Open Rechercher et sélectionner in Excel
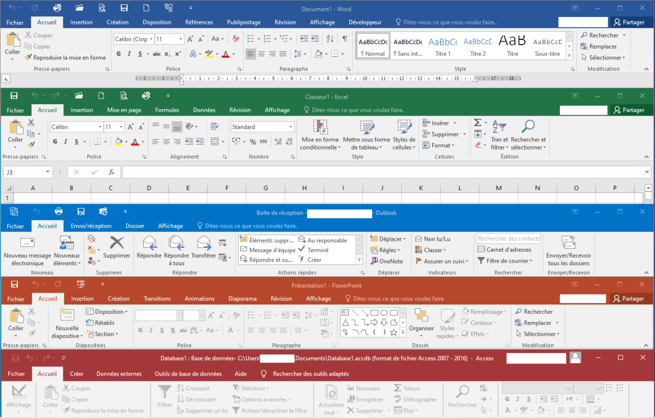The image size is (655, 418). click(528, 135)
